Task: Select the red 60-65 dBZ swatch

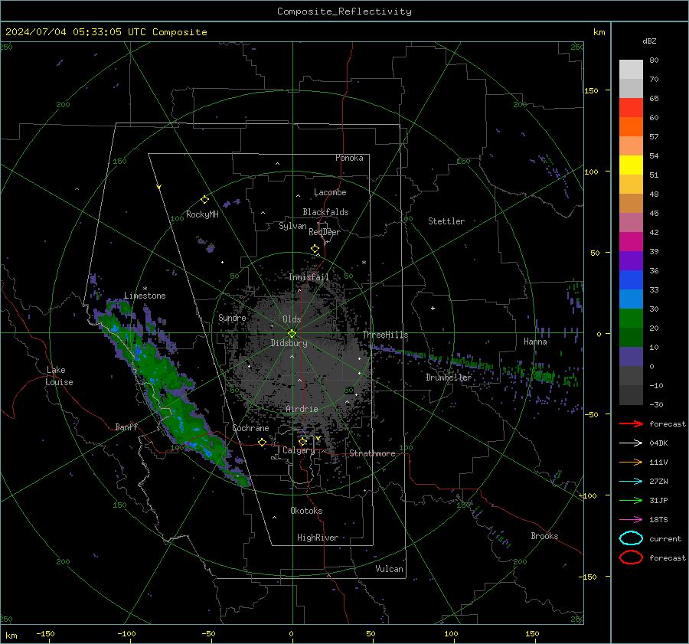Action: click(631, 108)
